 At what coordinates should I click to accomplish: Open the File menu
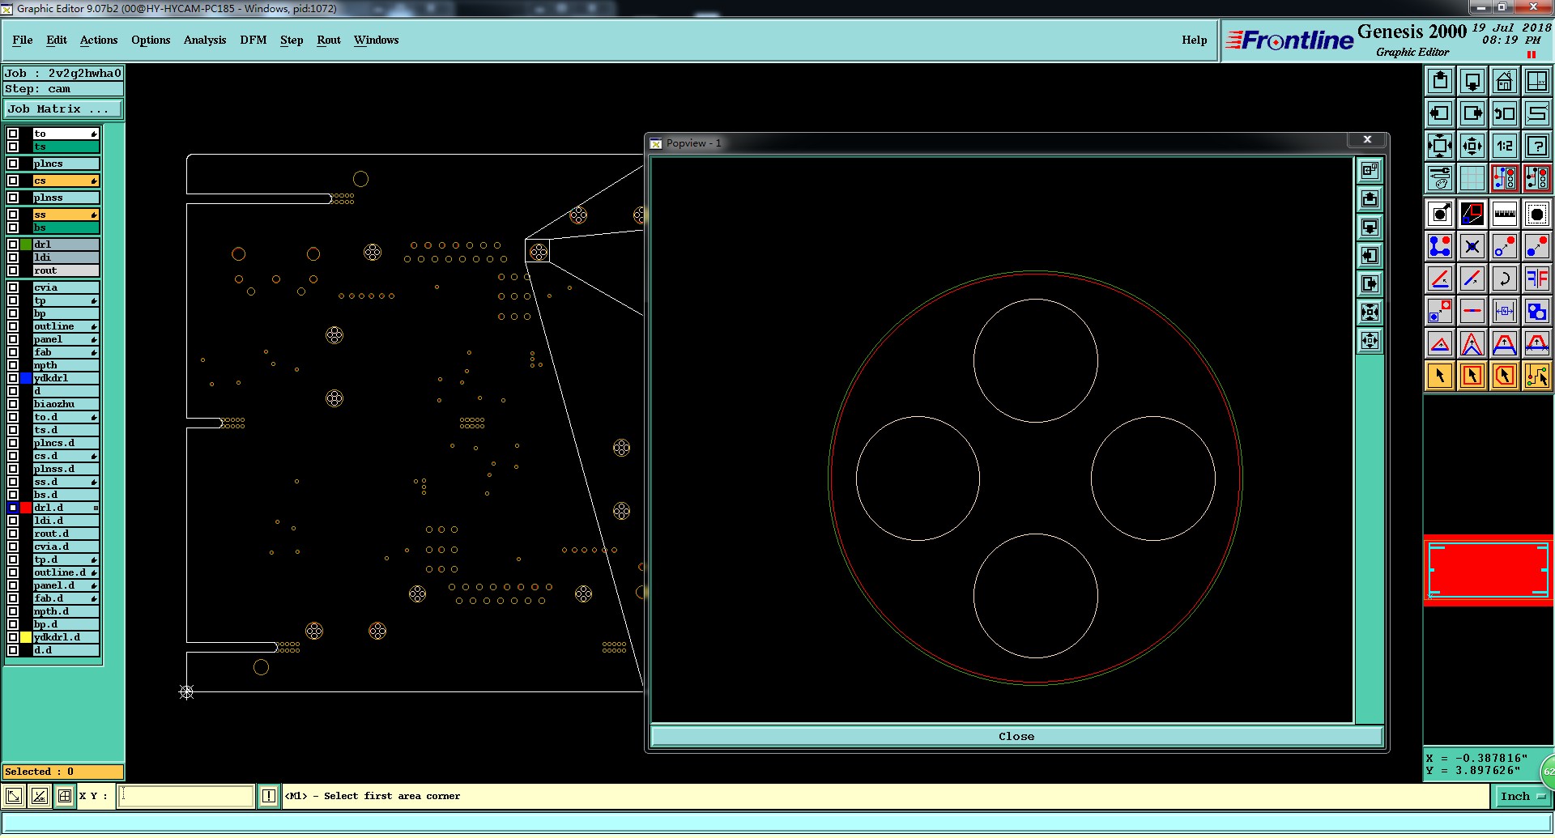[x=23, y=40]
